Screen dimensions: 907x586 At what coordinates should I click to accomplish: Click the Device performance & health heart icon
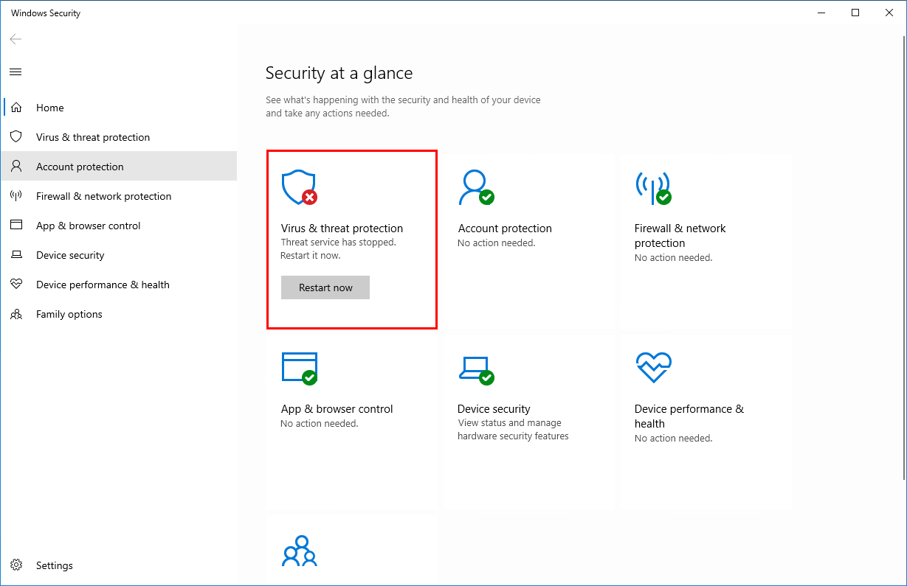pyautogui.click(x=652, y=367)
